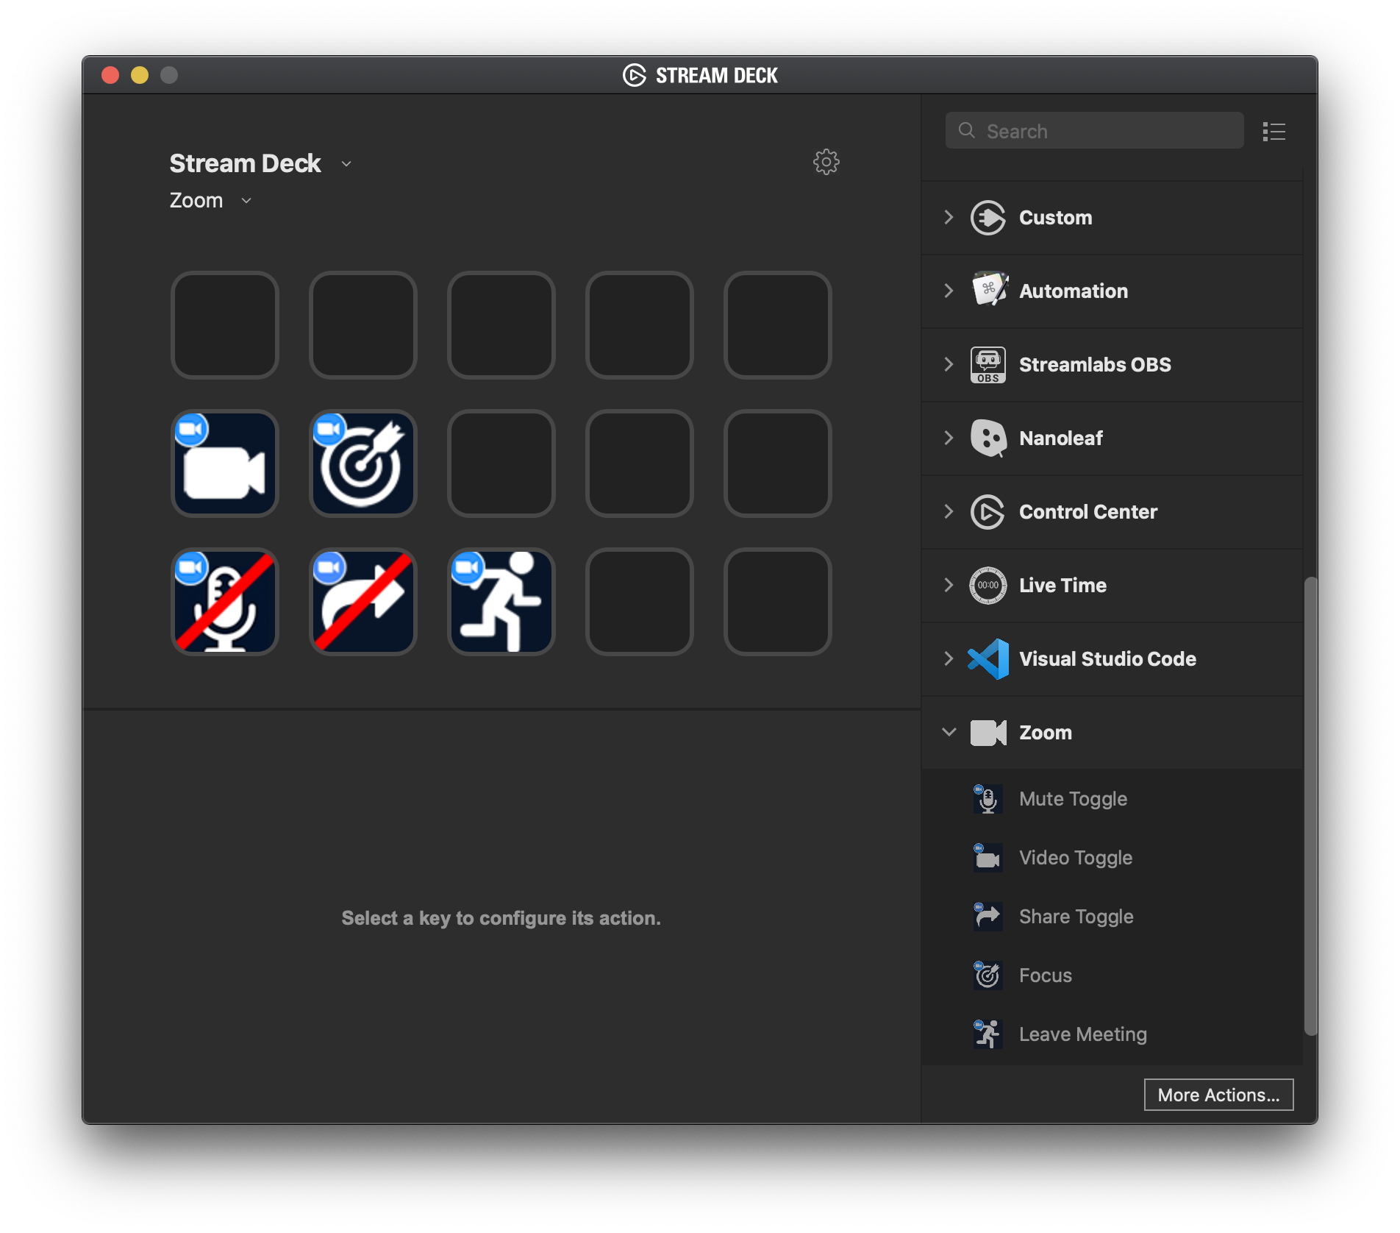This screenshot has height=1233, width=1400.
Task: Click the Nanoleaf category icon
Action: [x=988, y=438]
